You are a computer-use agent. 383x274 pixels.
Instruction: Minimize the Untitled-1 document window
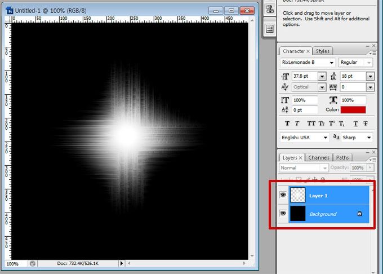[216, 11]
